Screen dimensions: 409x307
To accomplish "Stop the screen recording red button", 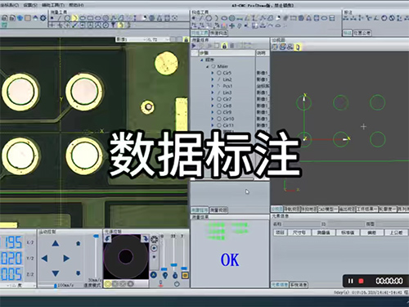I will pyautogui.click(x=361, y=281).
